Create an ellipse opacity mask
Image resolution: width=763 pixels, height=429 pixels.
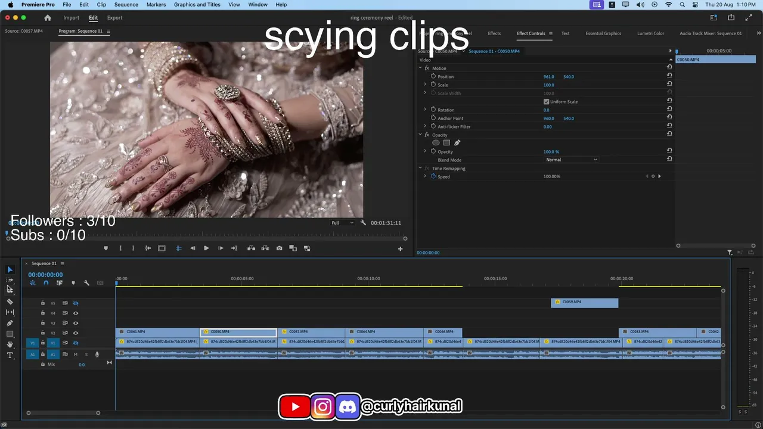click(436, 143)
